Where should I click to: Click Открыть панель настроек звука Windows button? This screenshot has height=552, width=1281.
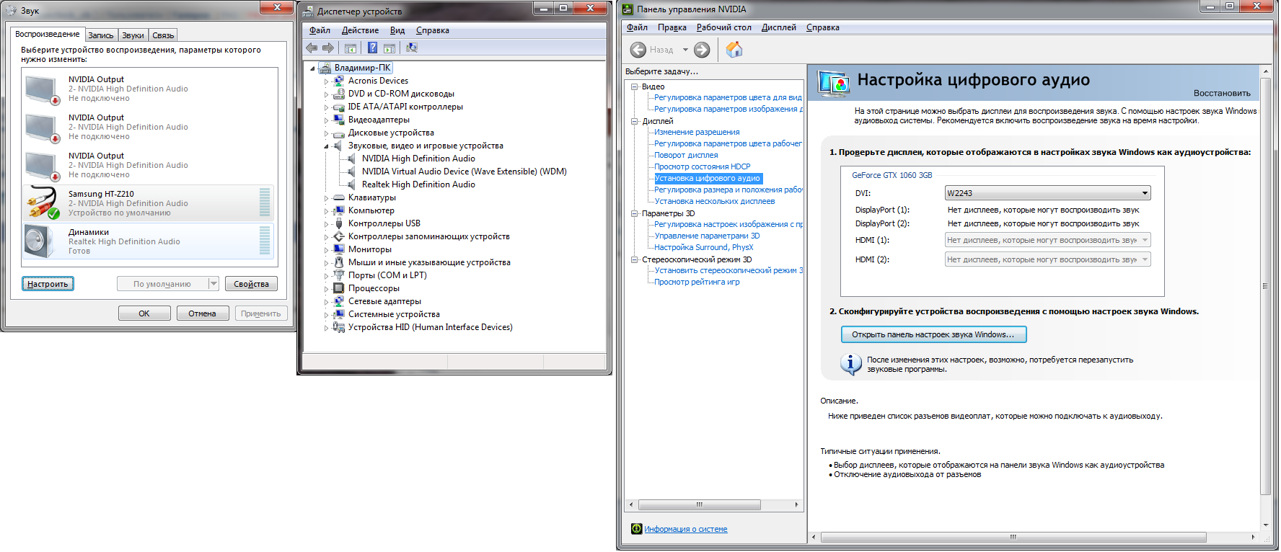933,334
